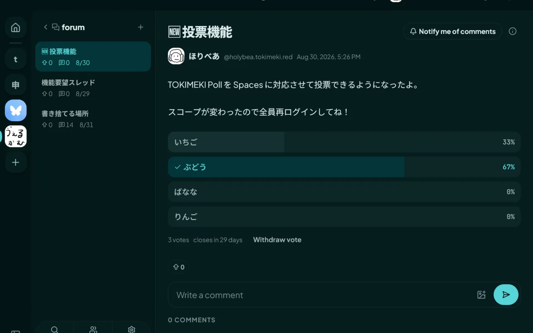Create a new forum thread via plus
The height and width of the screenshot is (333, 533).
141,27
